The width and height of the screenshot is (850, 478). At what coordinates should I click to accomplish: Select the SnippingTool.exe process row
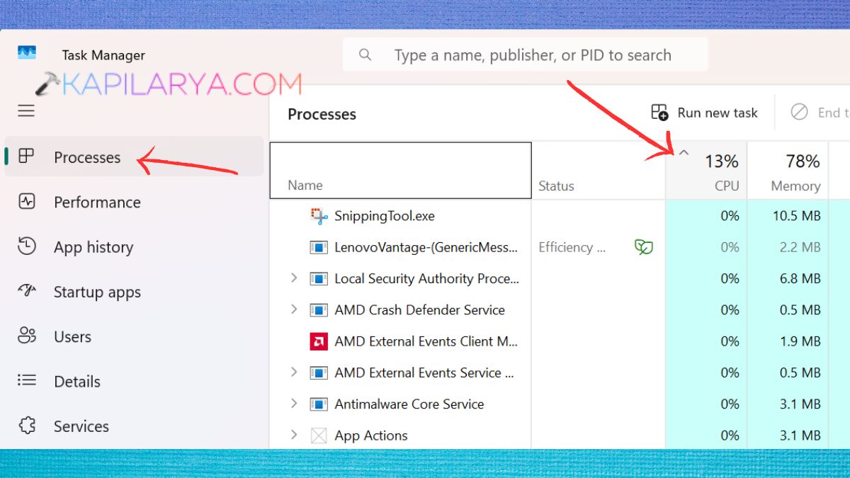[x=560, y=216]
